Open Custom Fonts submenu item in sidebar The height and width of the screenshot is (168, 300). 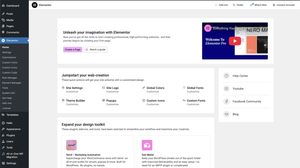click(10, 62)
